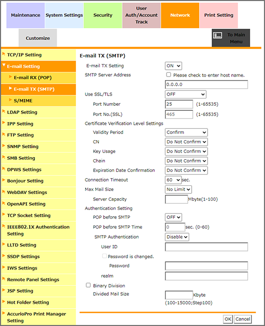Open User Auth/Account Track tab
Viewport: 265px width, 326px height.
coord(141,15)
